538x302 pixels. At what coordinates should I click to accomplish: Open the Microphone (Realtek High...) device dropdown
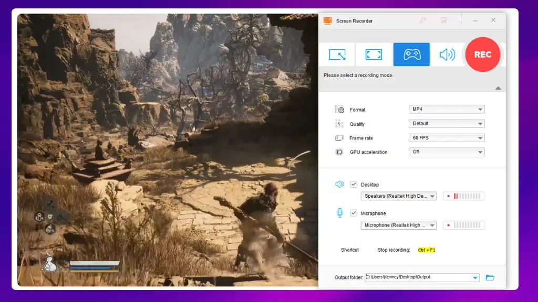tap(398, 225)
